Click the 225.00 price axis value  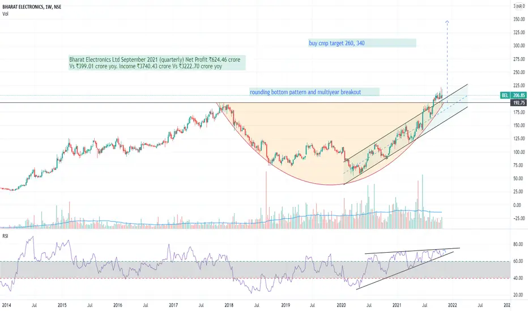[519, 85]
